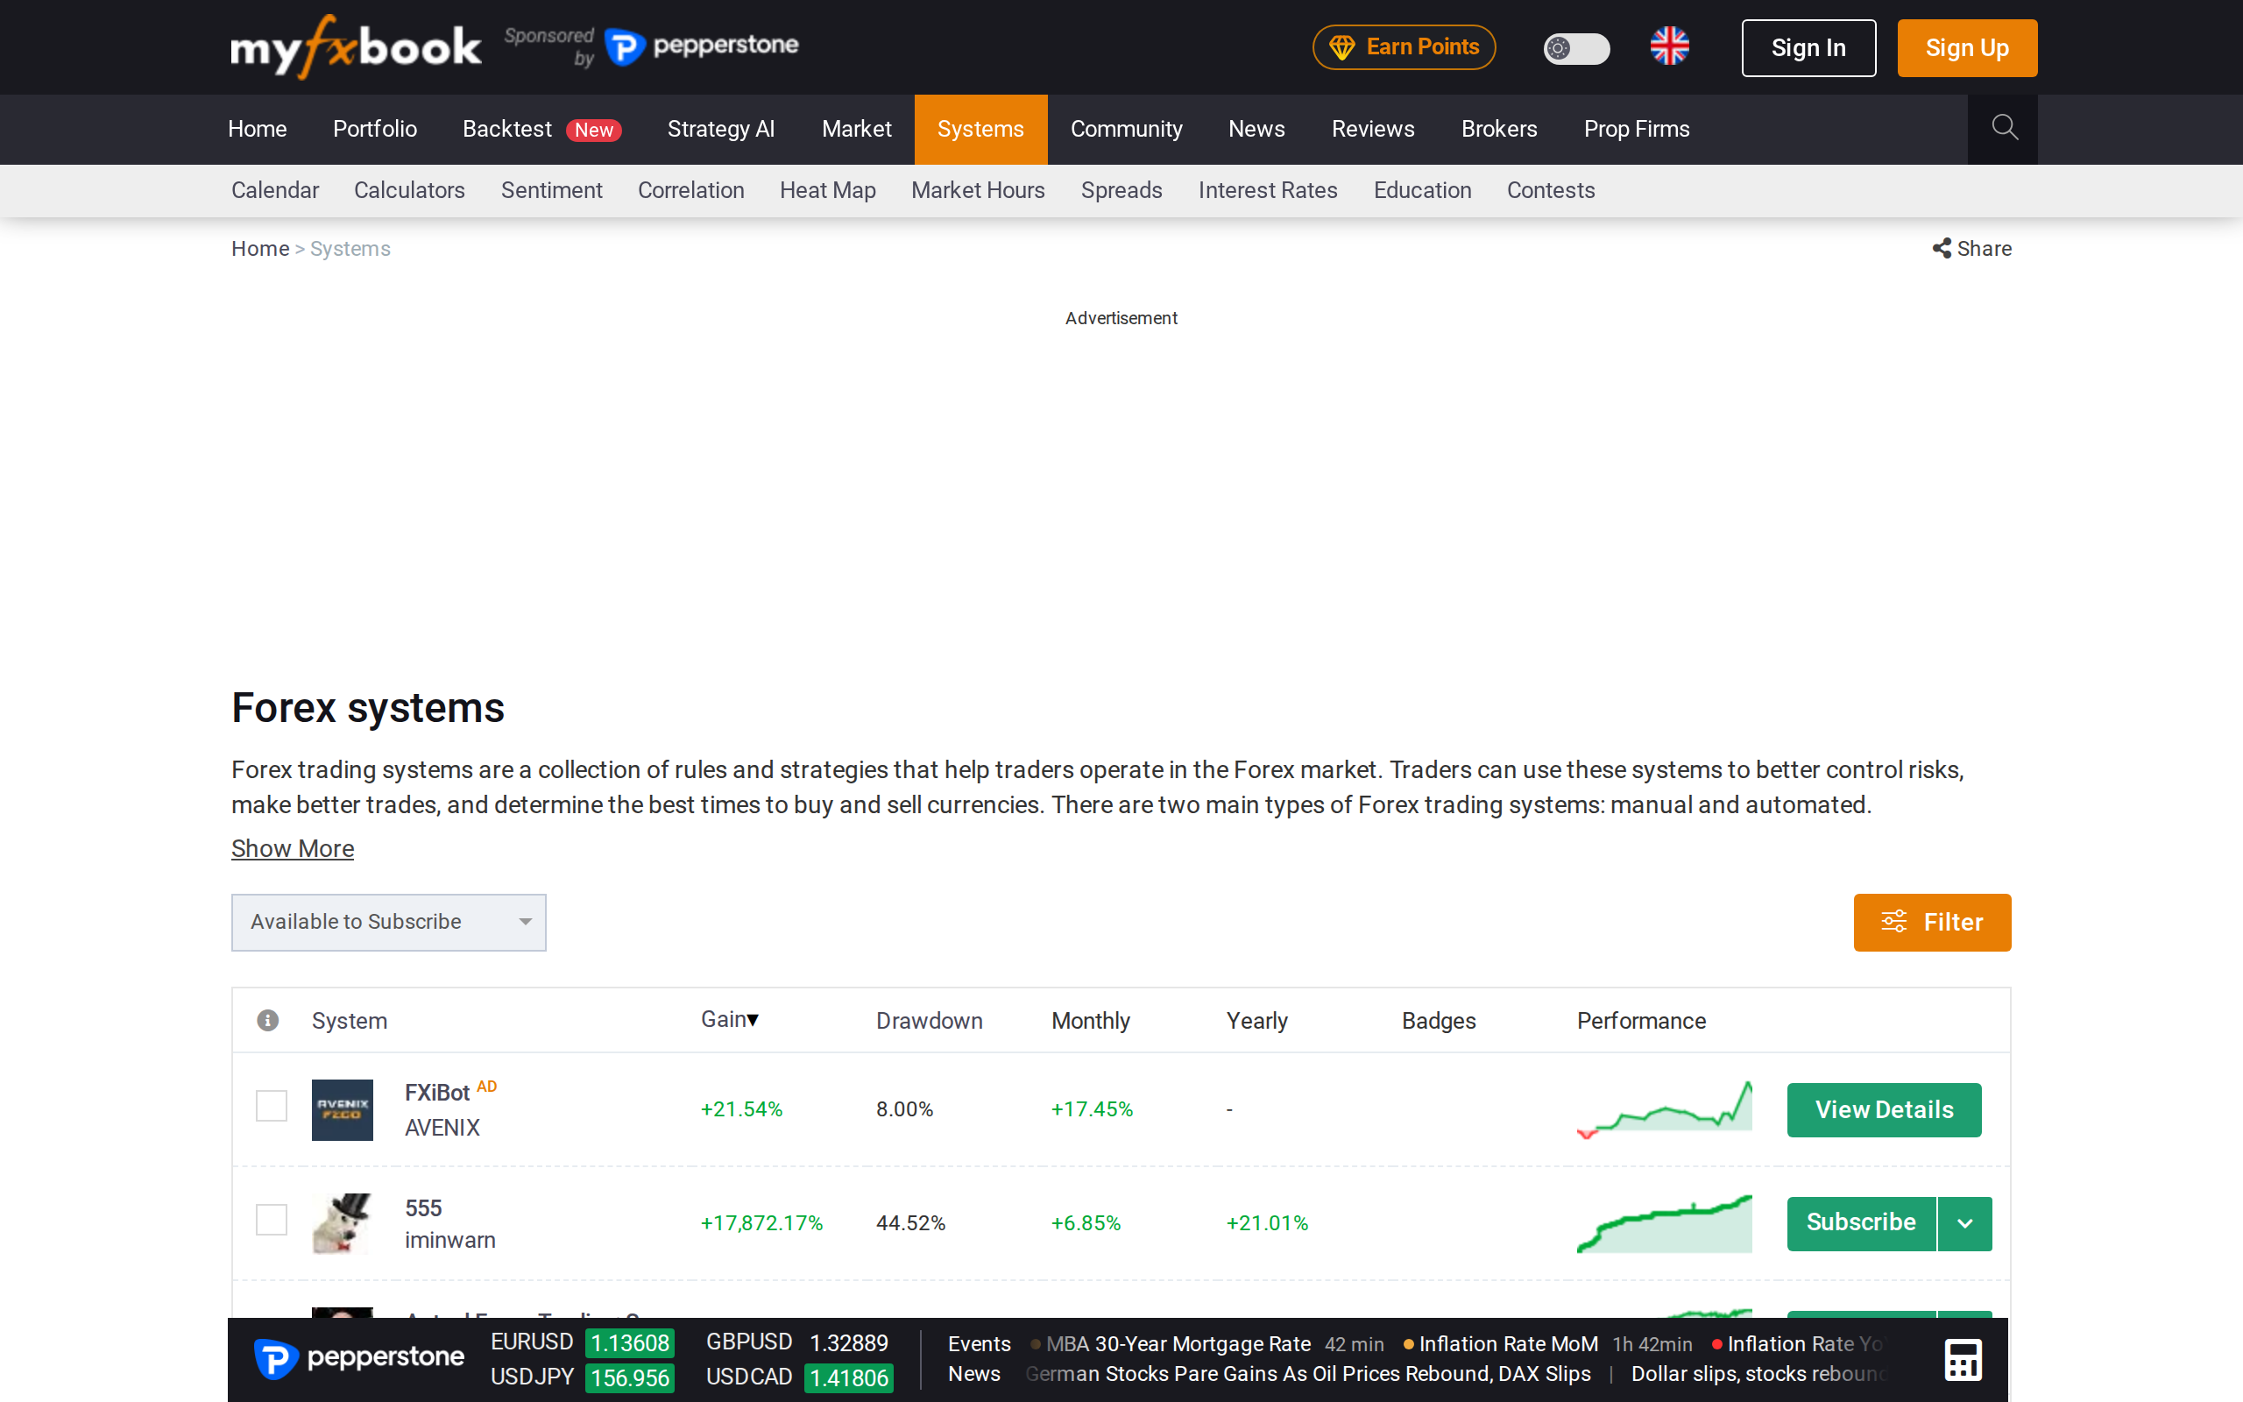Click View Details for FXiBot

(1884, 1110)
